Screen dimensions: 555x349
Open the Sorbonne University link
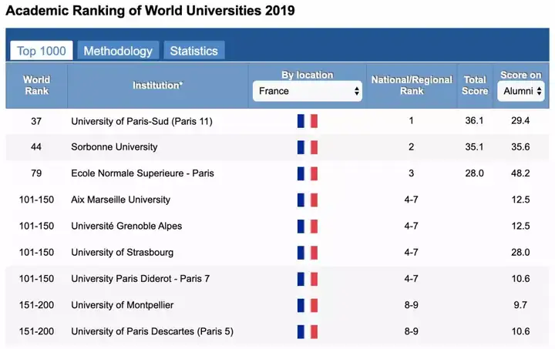114,147
